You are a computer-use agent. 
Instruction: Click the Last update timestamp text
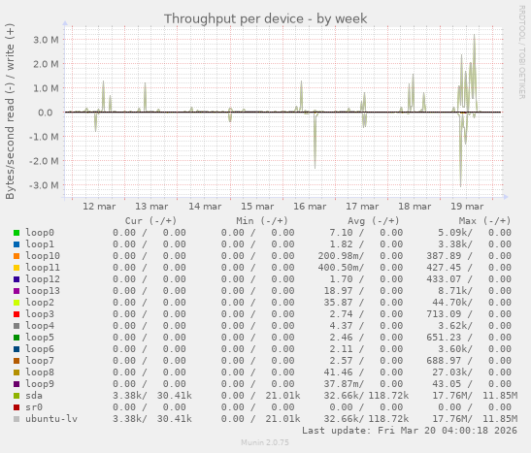pyautogui.click(x=410, y=431)
